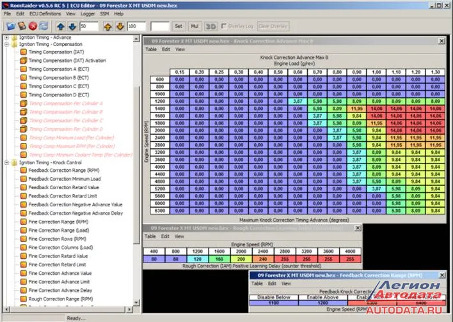Click the 1200 Enable Above cell
The image size is (453, 322).
click(x=322, y=303)
